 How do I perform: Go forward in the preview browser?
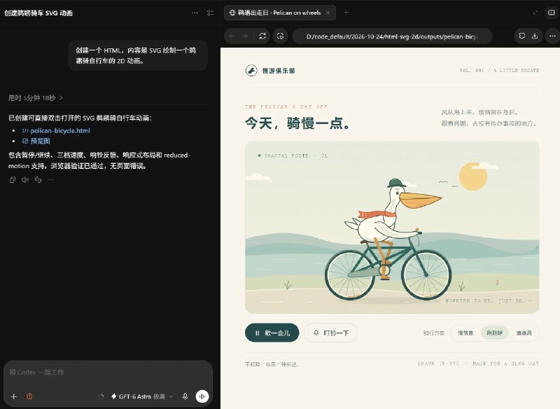tap(245, 36)
